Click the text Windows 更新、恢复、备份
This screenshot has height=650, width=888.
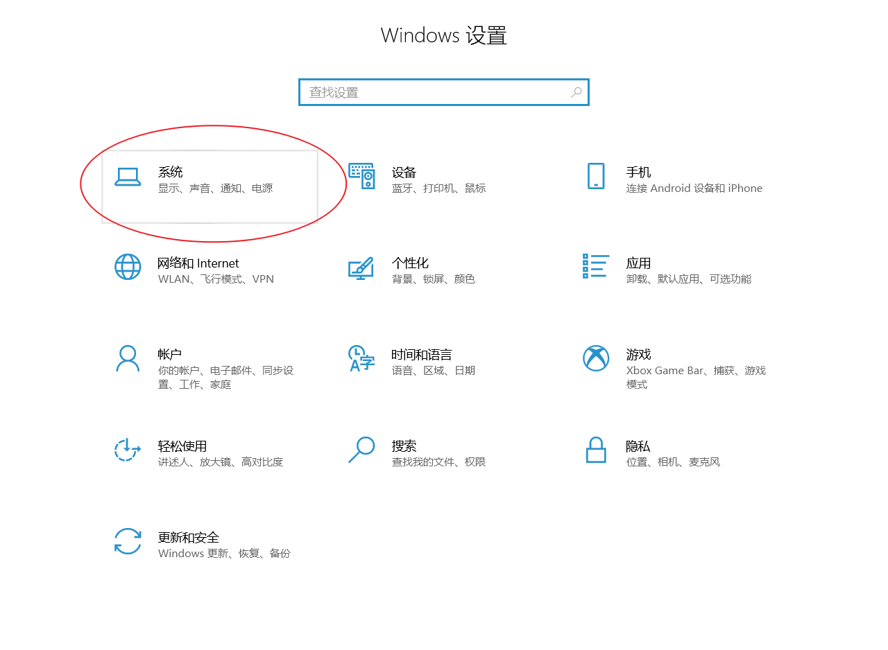224,554
